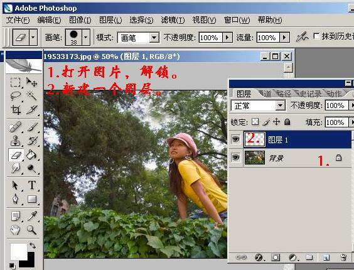Select the Type tool
Screen dimensions: 354x270
31,185
